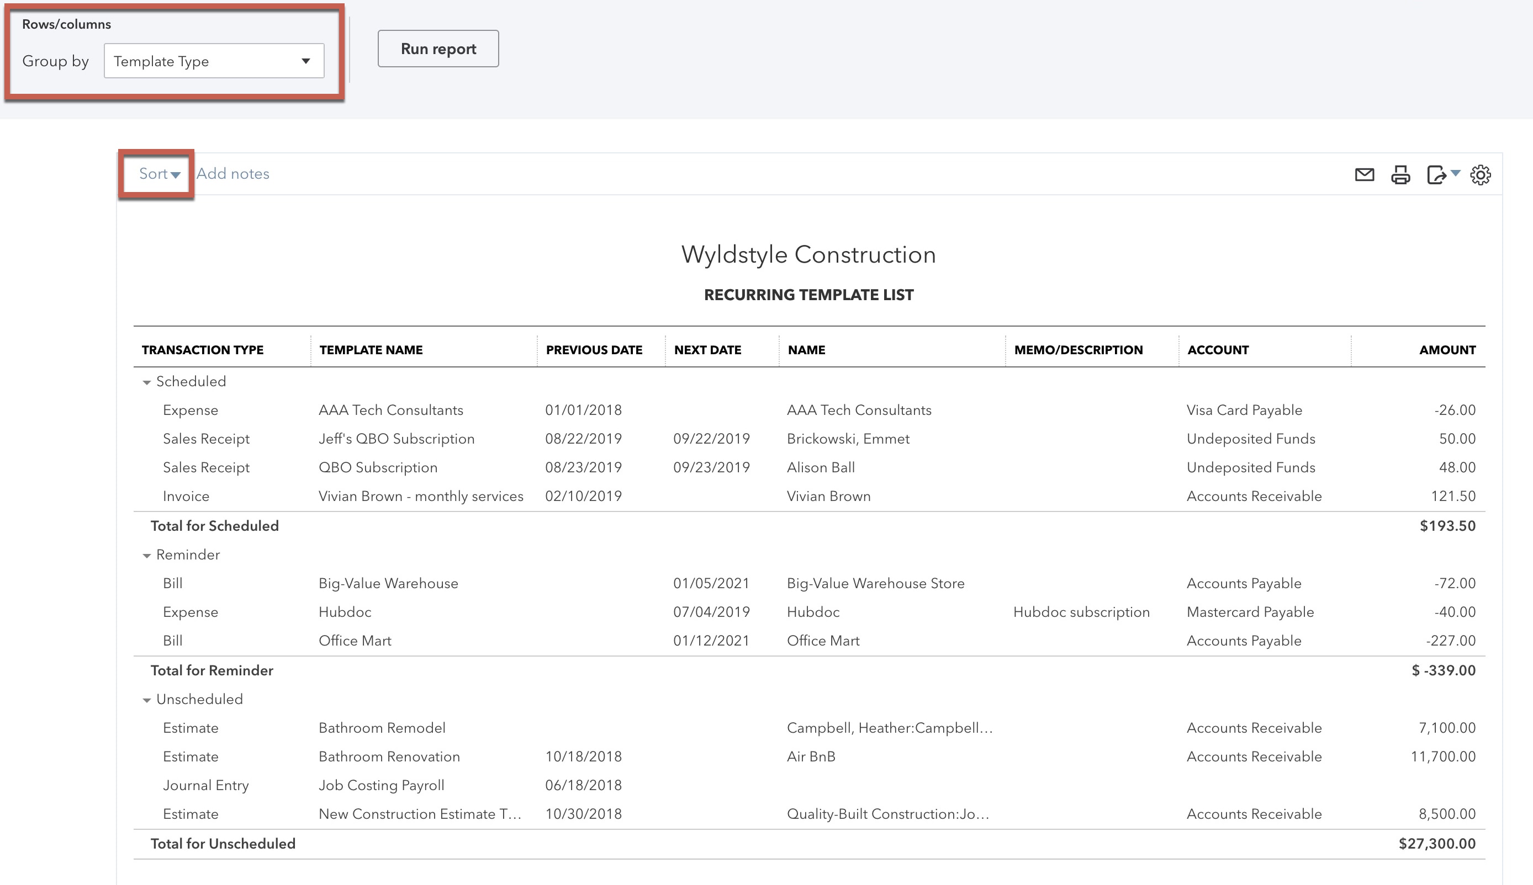
Task: Open the export options dropdown arrow
Action: tap(1455, 173)
